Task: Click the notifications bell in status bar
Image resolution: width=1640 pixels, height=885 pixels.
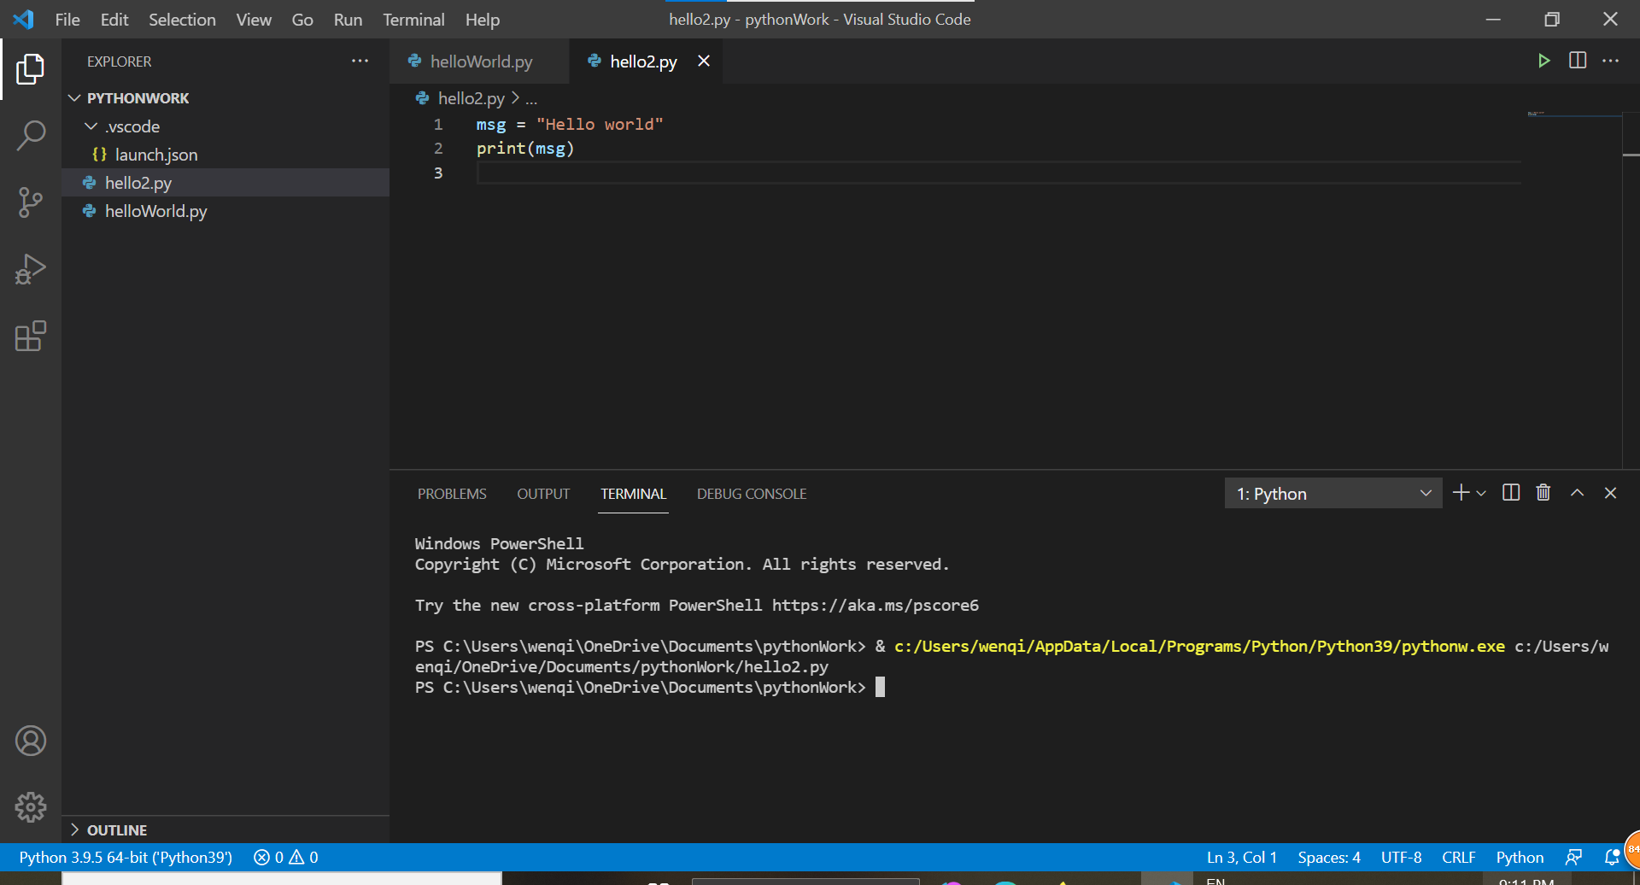Action: tap(1613, 856)
